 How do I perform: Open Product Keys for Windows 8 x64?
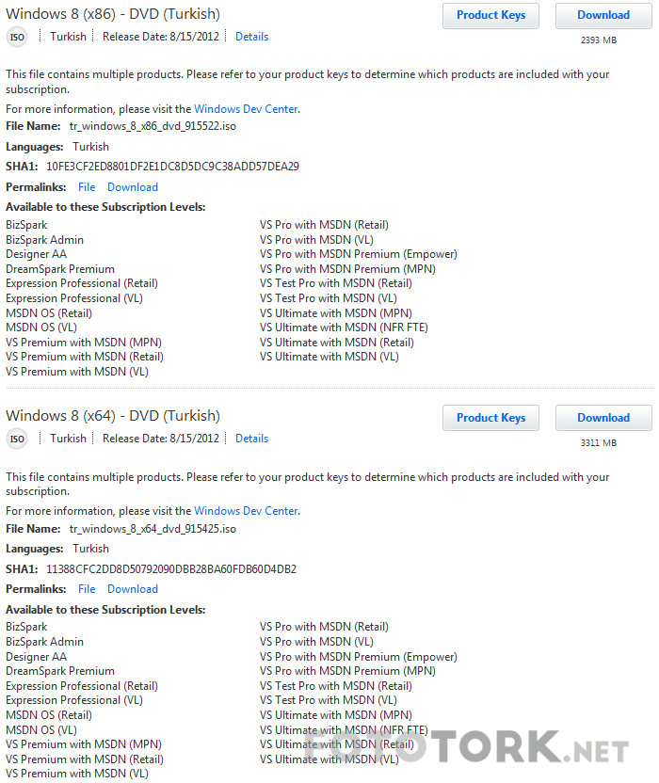(x=490, y=418)
